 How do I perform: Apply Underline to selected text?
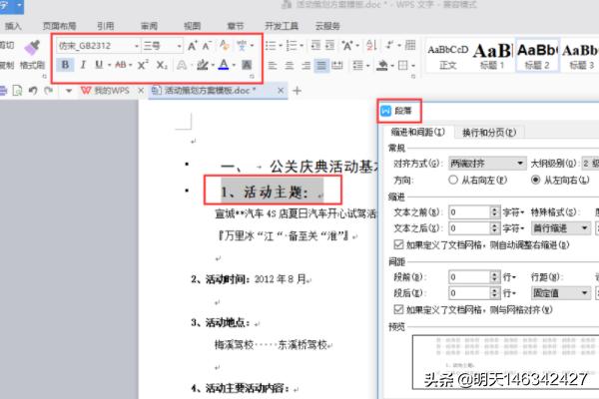tap(99, 65)
